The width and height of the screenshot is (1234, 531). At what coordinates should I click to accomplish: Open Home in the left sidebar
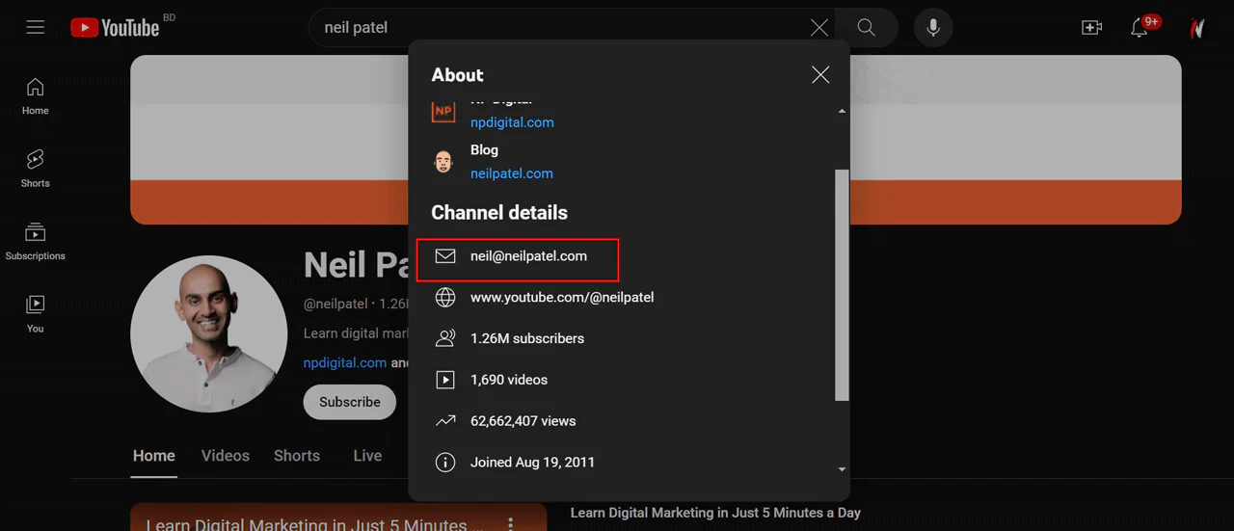coord(36,96)
